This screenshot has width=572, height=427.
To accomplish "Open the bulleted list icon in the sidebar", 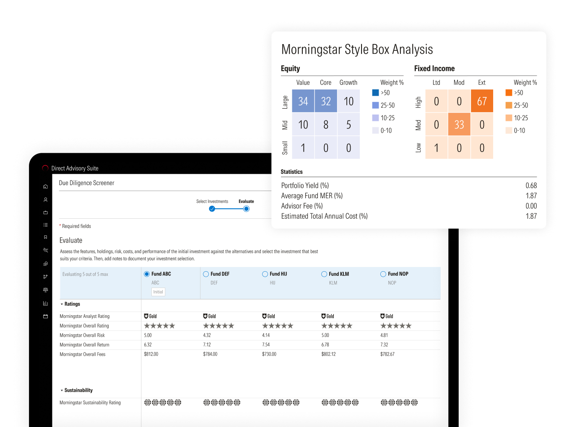I will tap(45, 225).
